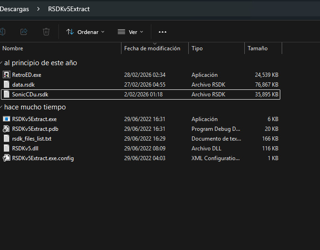320x250 pixels.
Task: Sort by the Tipo column header
Action: (x=217, y=48)
